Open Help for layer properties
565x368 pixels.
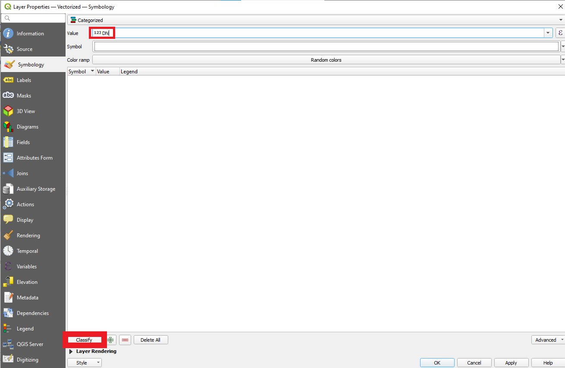point(548,363)
